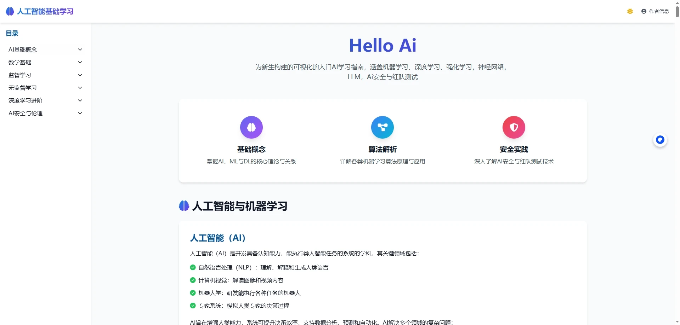This screenshot has width=680, height=325.
Task: Click the green check beside 专家系统
Action: 193,306
